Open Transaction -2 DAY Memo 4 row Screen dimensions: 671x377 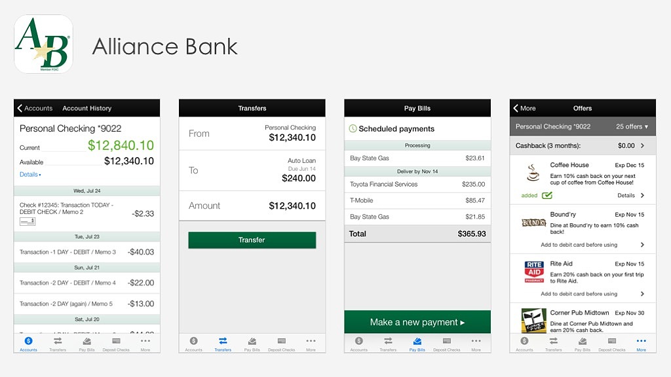(87, 283)
